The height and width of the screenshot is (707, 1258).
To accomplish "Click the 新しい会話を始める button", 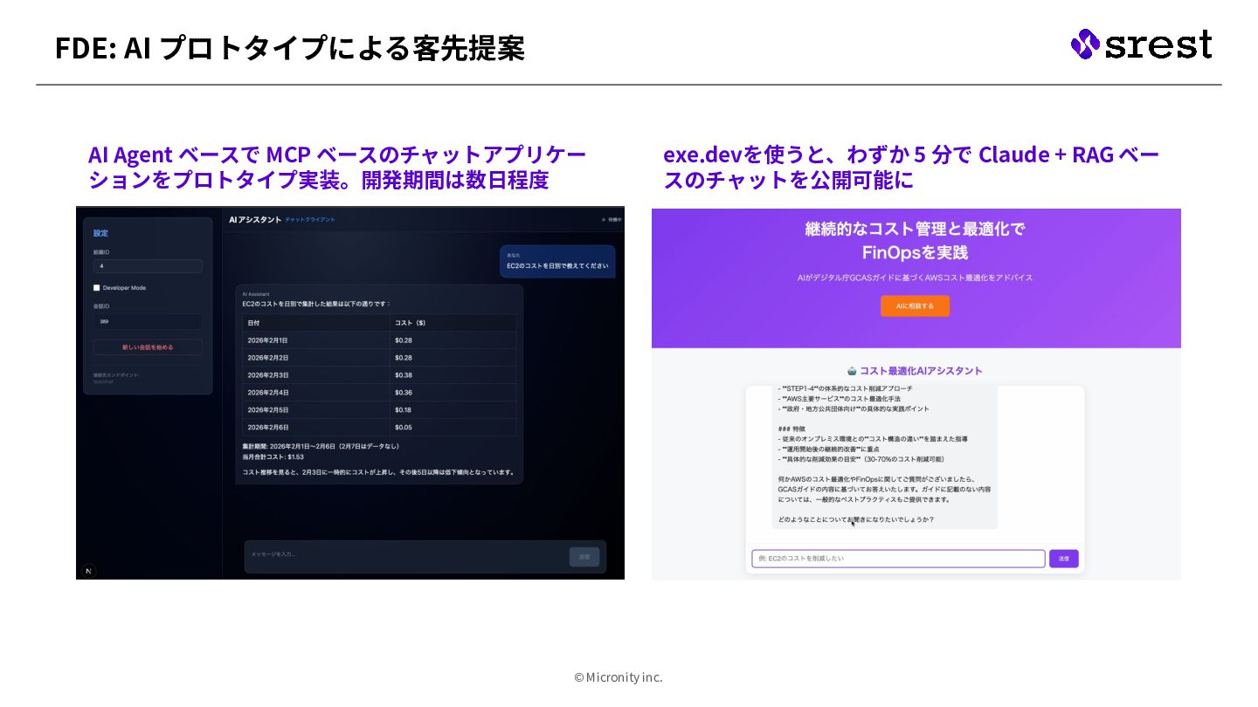I will click(x=148, y=347).
